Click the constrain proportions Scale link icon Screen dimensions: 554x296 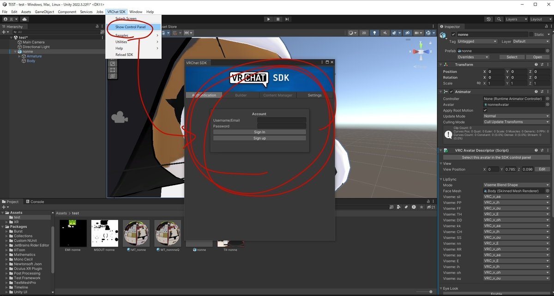(478, 84)
